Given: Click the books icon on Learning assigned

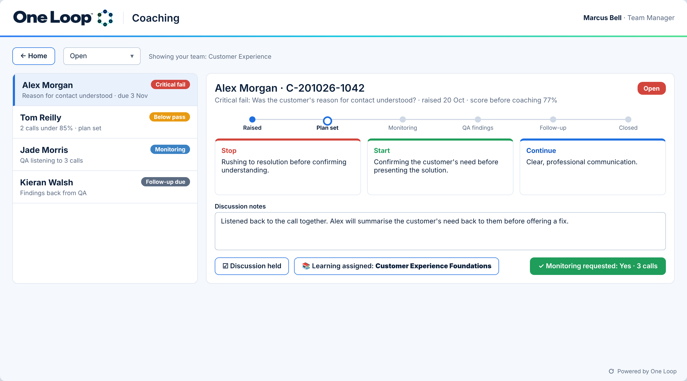Looking at the screenshot, I should click(x=306, y=266).
